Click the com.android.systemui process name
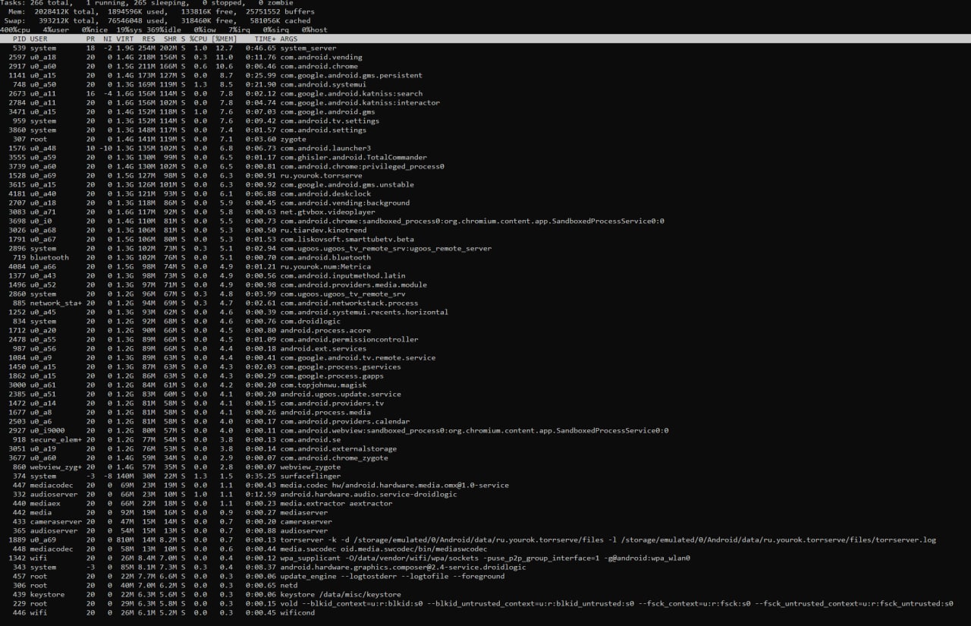Viewport: 971px width, 626px height. click(322, 84)
